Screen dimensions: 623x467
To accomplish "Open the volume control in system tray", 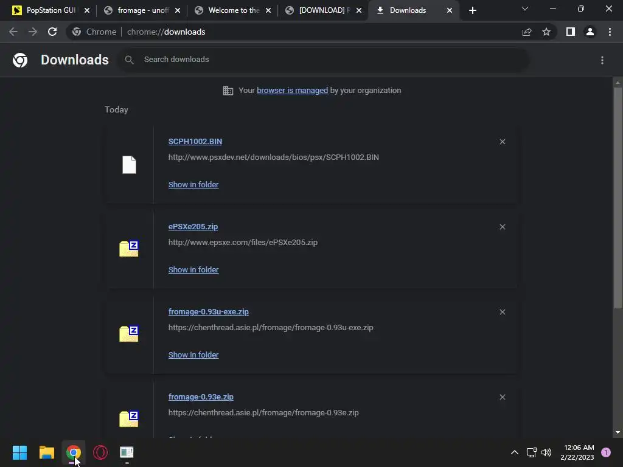I will pyautogui.click(x=546, y=452).
